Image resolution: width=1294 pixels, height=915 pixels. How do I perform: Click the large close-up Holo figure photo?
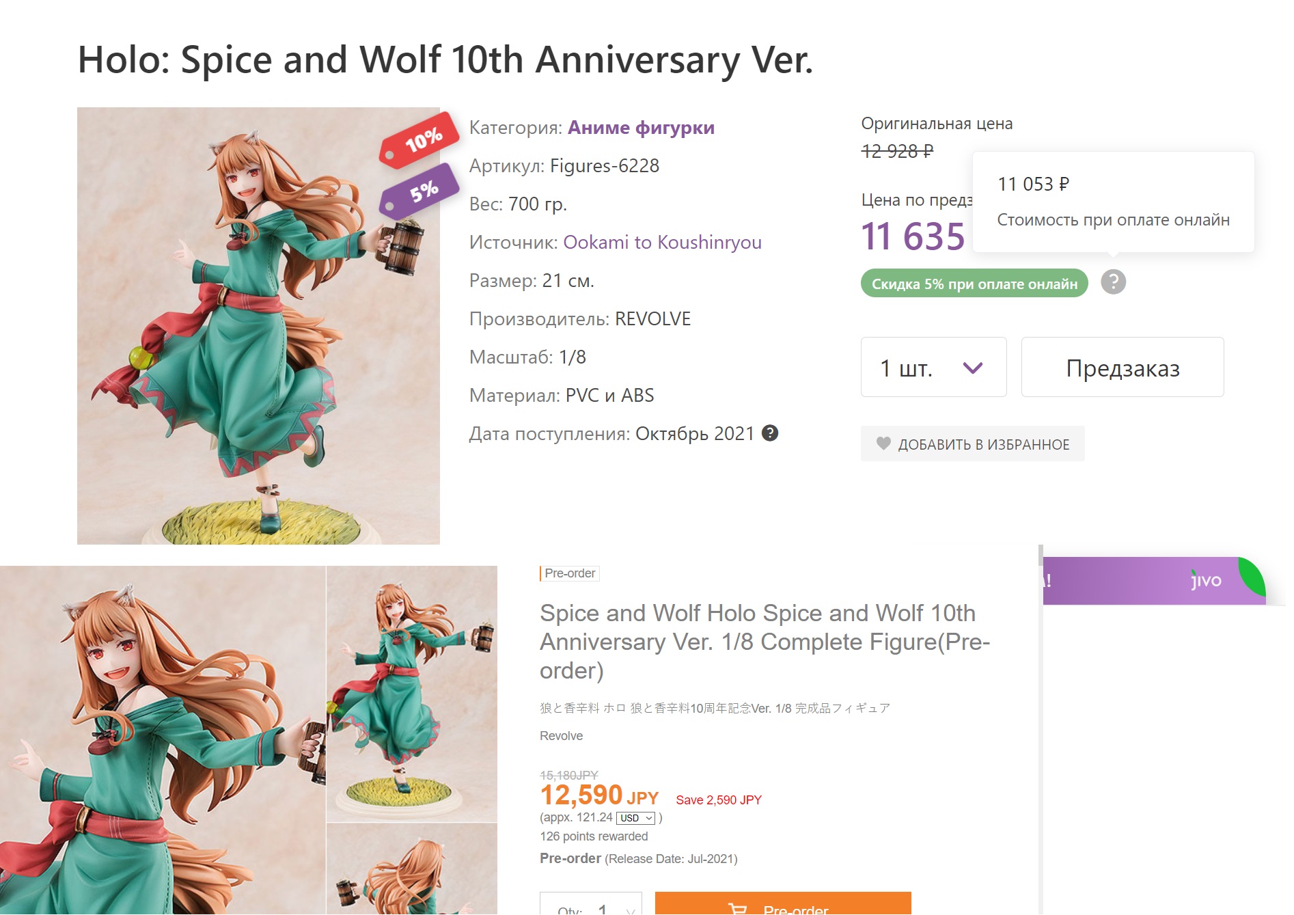point(163,739)
